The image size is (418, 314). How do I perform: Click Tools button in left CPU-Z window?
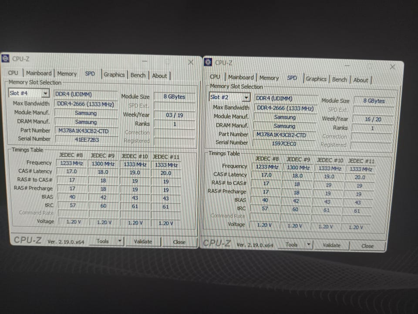103,241
